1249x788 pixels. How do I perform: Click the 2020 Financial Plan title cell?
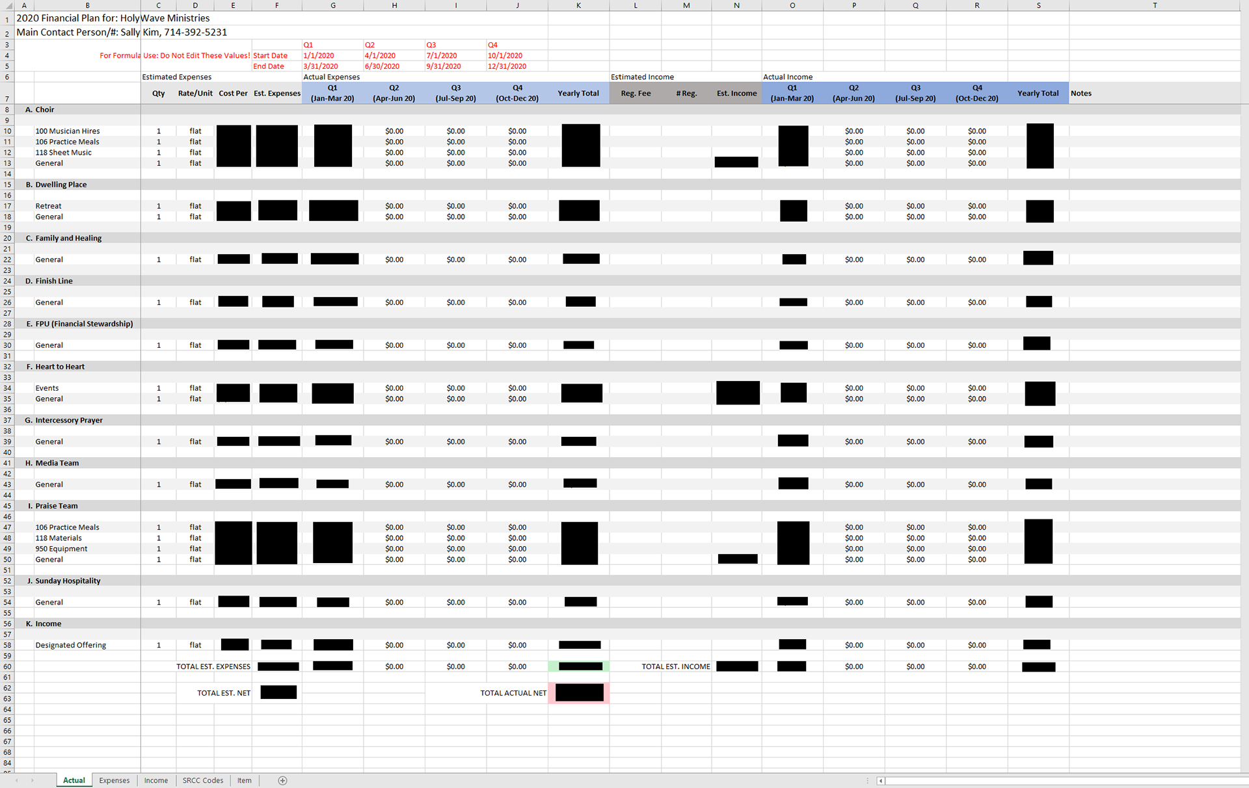(x=113, y=18)
